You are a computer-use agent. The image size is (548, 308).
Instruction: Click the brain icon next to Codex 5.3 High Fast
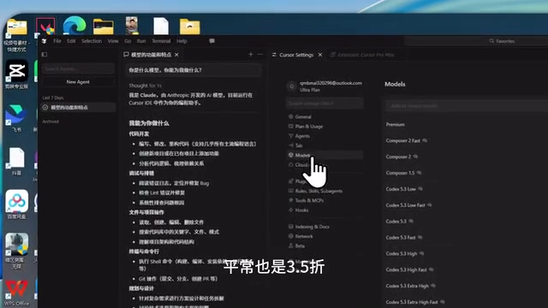(432, 269)
